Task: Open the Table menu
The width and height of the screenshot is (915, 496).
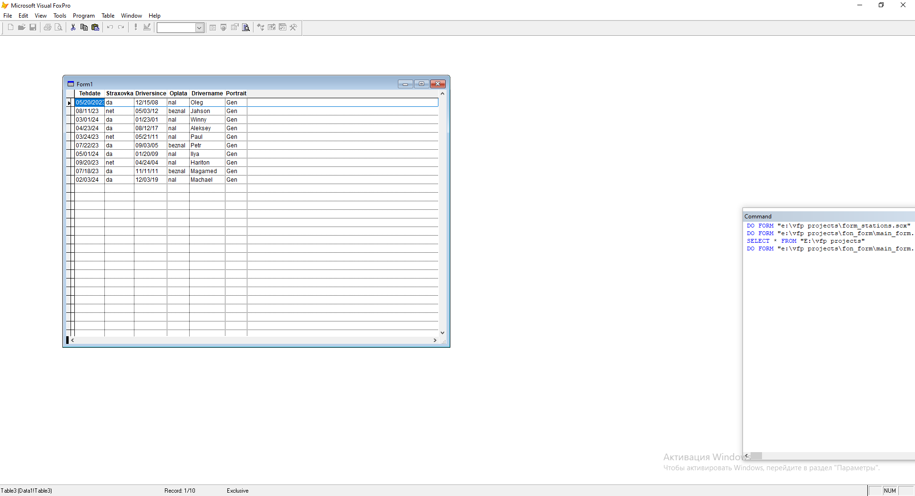Action: pos(108,16)
